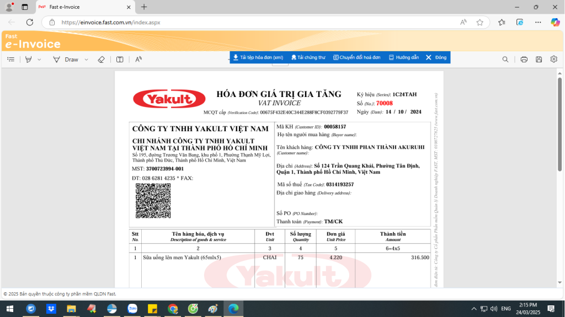The width and height of the screenshot is (565, 317).
Task: Close the Fast e-Invoice tab
Action: tap(129, 7)
